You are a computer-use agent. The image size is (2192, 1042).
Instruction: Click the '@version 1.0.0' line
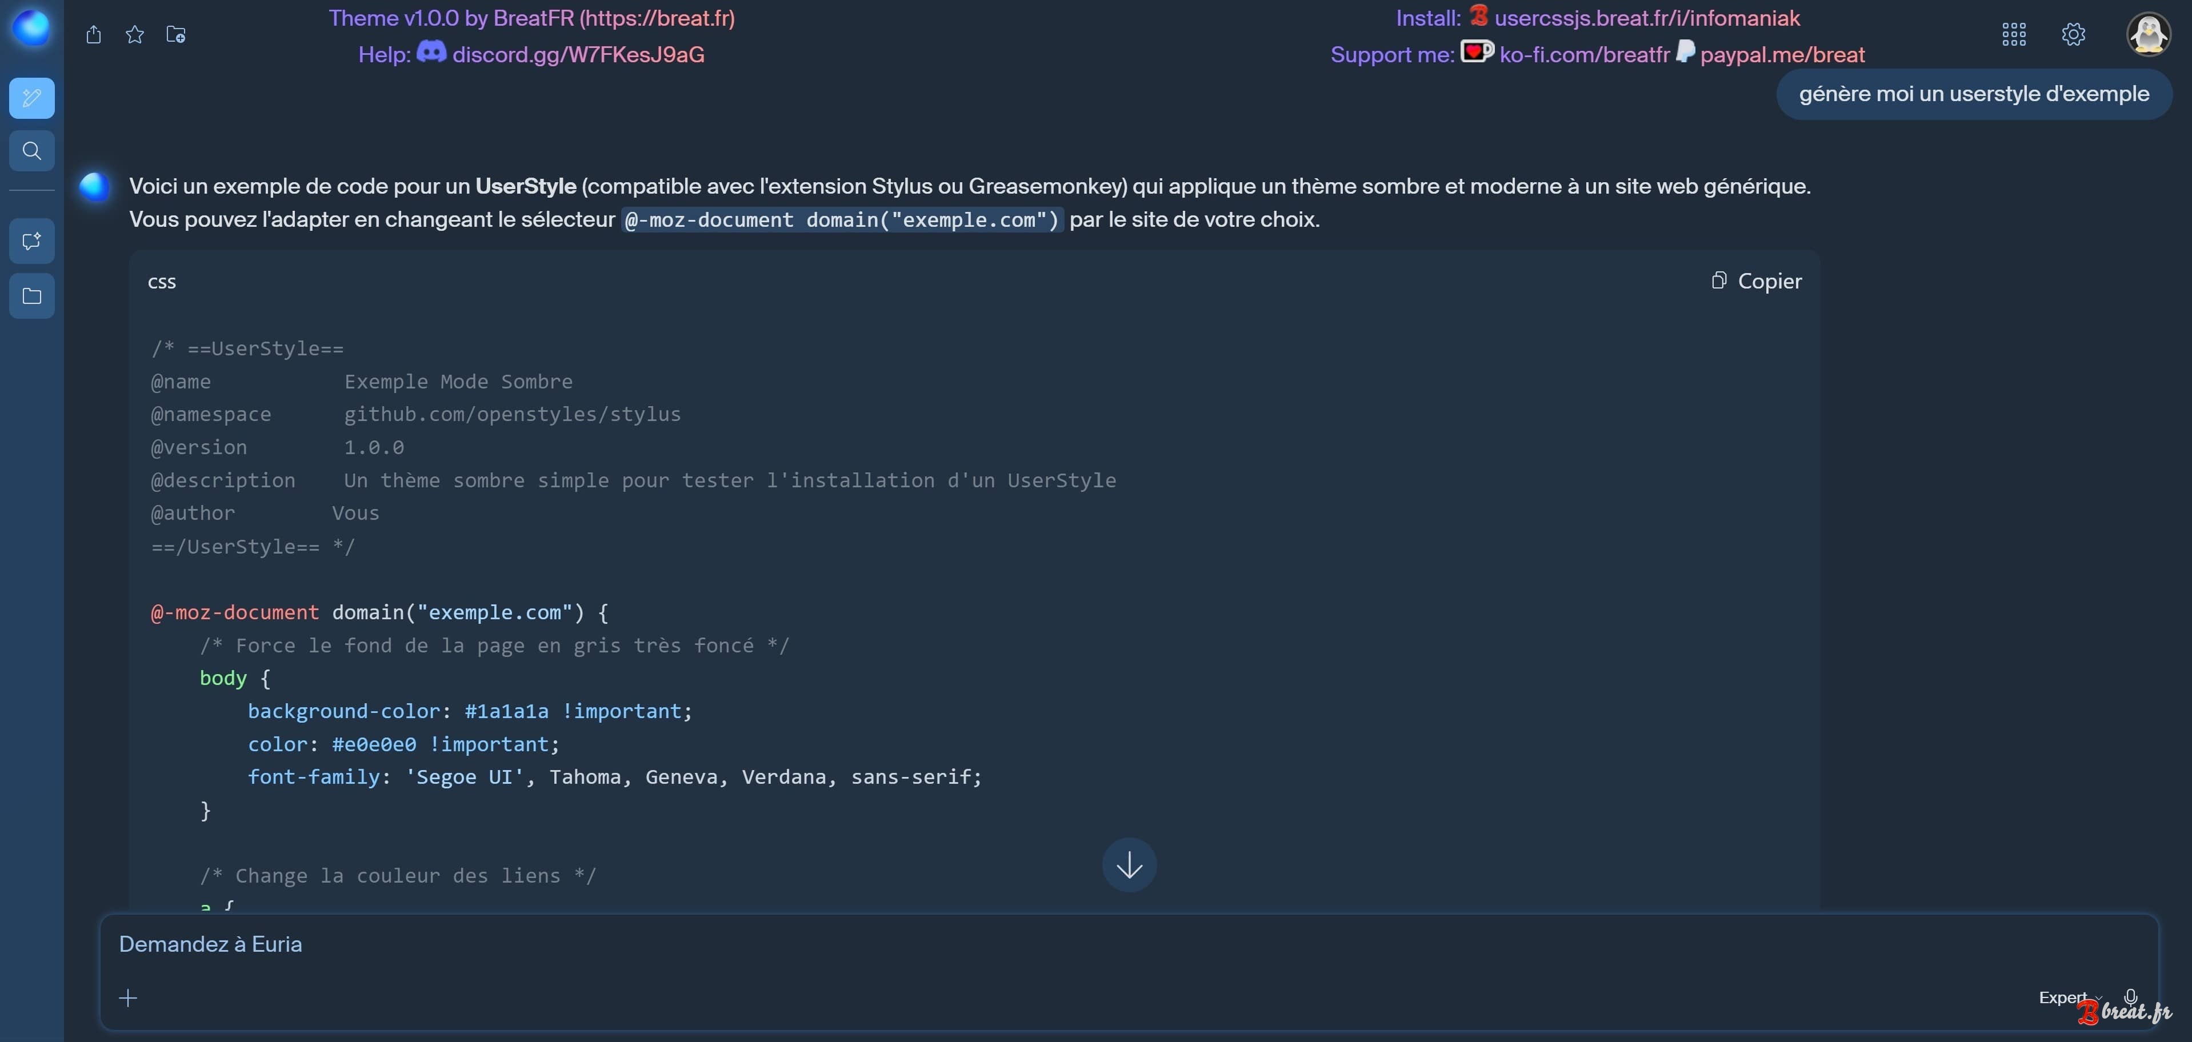click(277, 447)
